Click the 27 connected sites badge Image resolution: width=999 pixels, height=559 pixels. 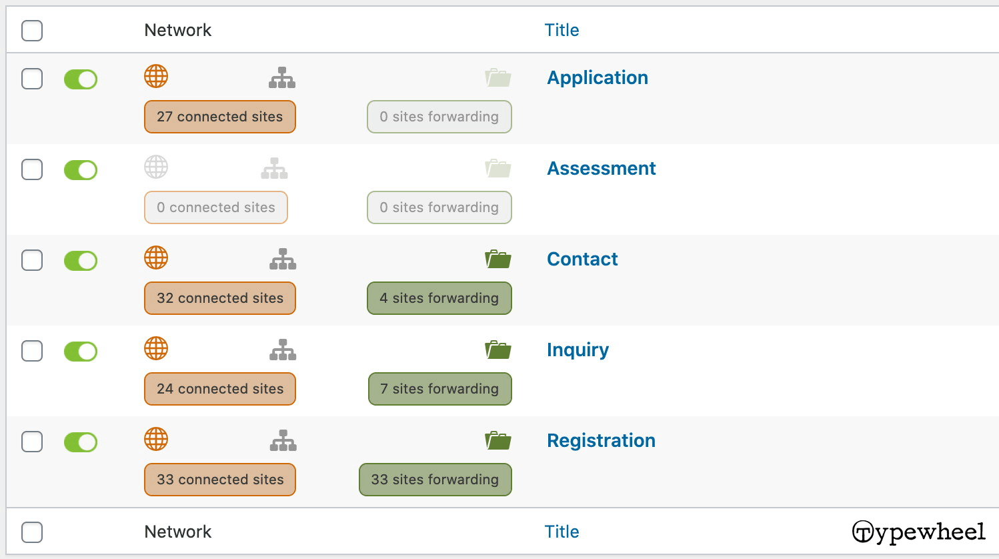[220, 117]
